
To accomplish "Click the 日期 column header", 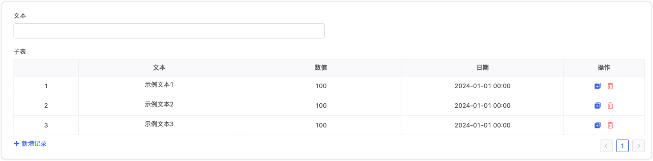I will point(483,68).
